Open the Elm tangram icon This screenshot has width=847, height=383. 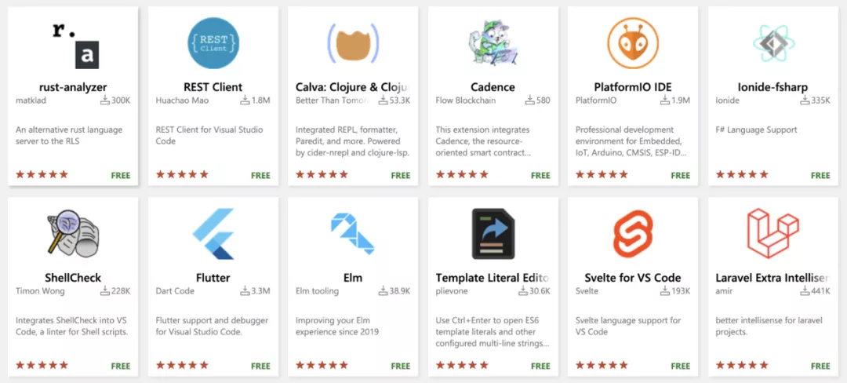tap(352, 234)
